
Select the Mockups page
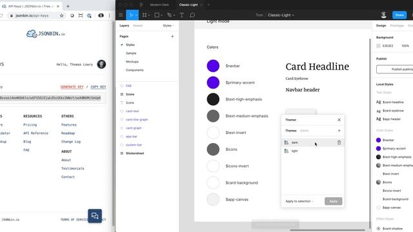click(x=132, y=62)
